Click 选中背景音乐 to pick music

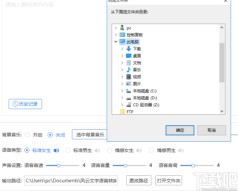pos(90,135)
